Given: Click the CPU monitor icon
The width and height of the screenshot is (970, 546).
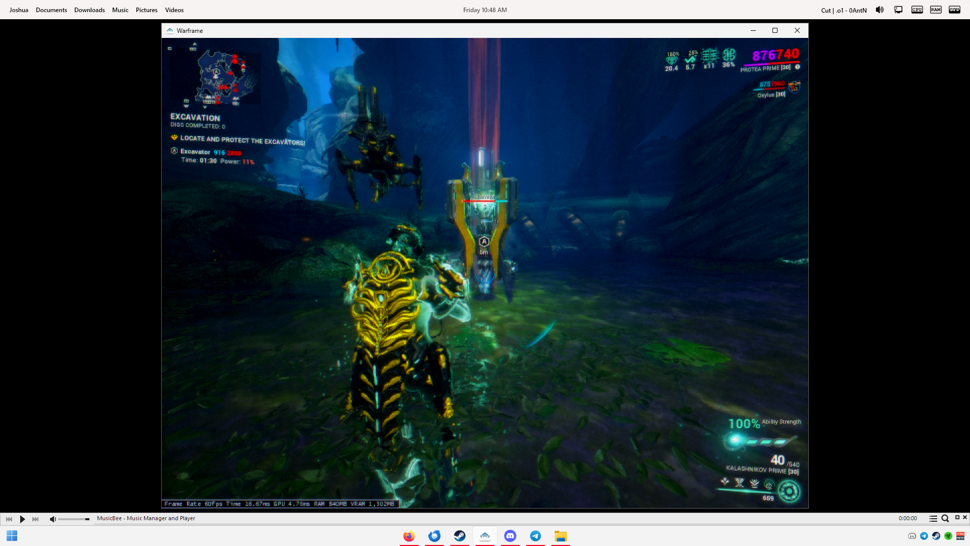Looking at the screenshot, I should pos(917,10).
